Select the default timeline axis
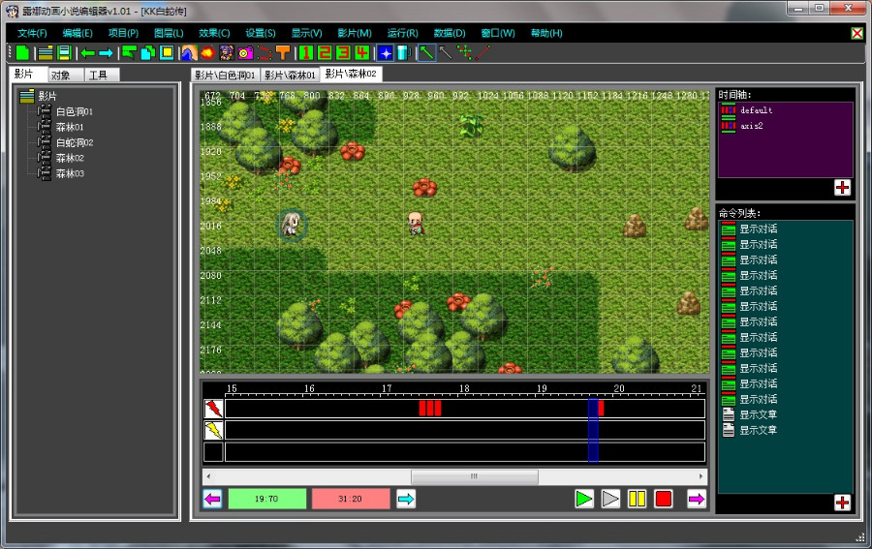This screenshot has height=549, width=872. coord(756,110)
